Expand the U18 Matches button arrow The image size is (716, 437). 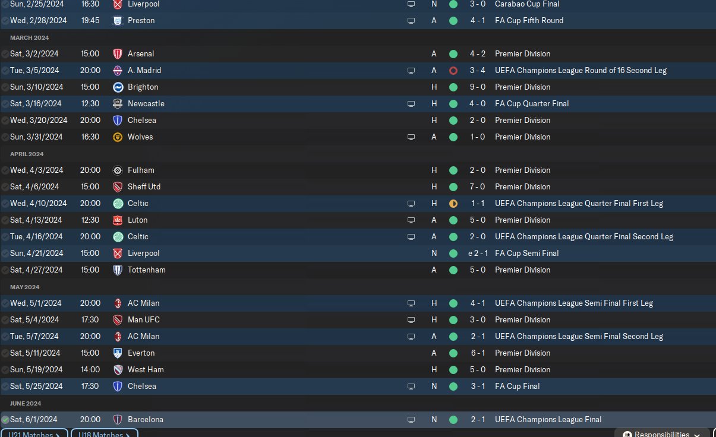pos(128,435)
